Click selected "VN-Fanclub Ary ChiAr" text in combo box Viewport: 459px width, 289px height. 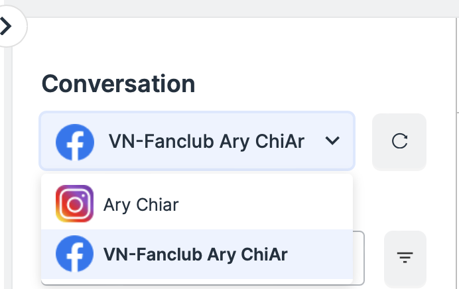(206, 141)
